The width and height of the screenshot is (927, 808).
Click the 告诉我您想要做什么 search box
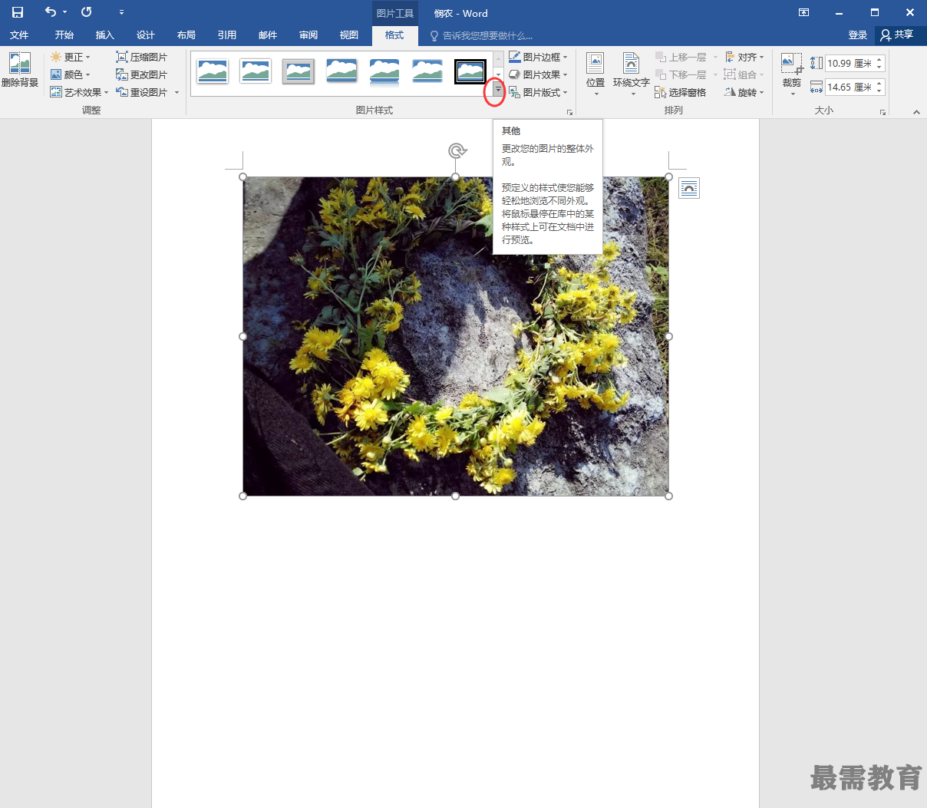(481, 35)
